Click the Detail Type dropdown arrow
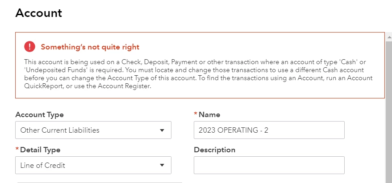Image resolution: width=392 pixels, height=183 pixels. point(162,165)
